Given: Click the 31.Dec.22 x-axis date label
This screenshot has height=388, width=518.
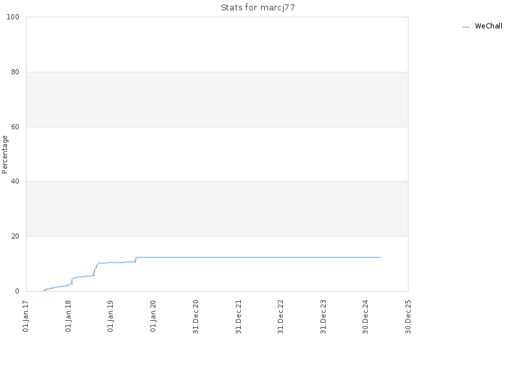Looking at the screenshot, I should [x=281, y=317].
